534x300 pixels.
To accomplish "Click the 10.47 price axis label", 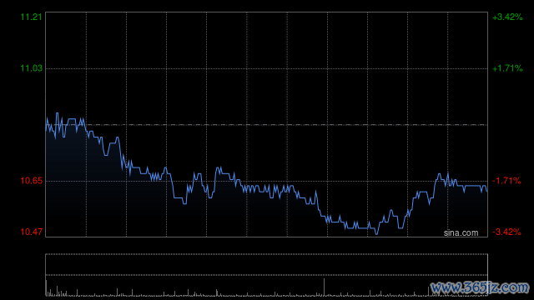I will 32,232.
